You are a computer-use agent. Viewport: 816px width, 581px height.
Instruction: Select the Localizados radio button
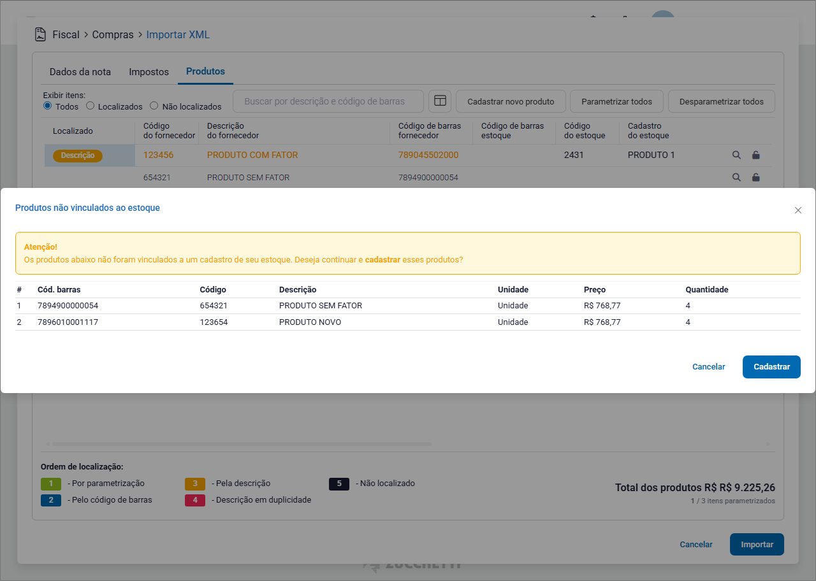(x=91, y=106)
